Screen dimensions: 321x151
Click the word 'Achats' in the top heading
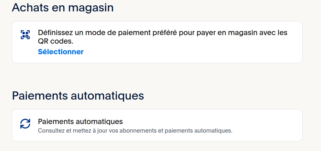coord(30,8)
